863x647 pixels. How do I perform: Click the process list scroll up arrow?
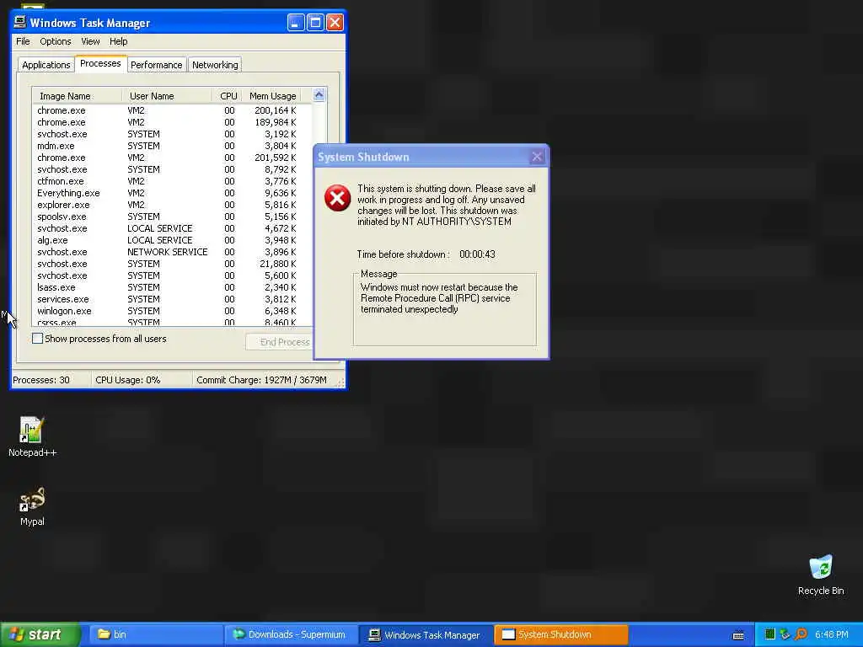coord(319,95)
